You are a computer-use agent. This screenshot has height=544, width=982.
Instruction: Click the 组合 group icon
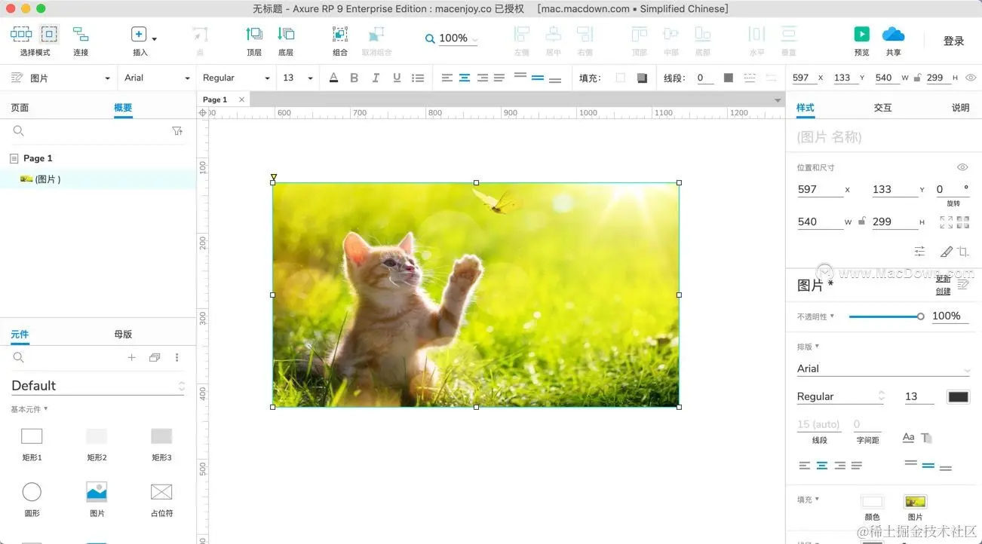point(340,34)
